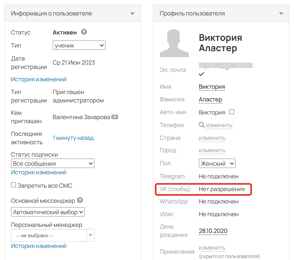Collapse the Информация о пользователе panel
The image size is (294, 260).
pos(132,14)
